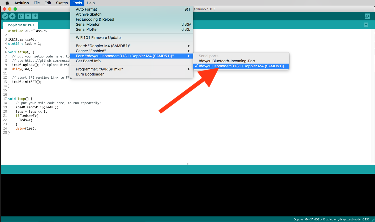Save the sketch with Save icon
The height and width of the screenshot is (222, 375).
click(35, 16)
